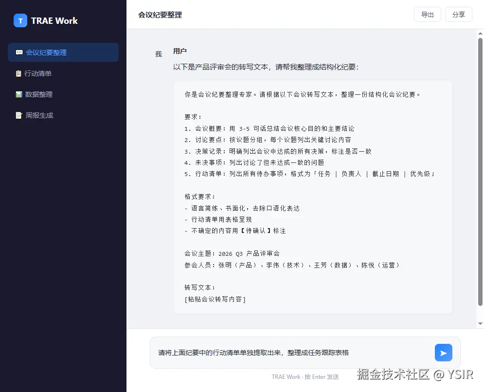Click the footer hint 按 Enter 发送
The height and width of the screenshot is (392, 484).
click(322, 377)
